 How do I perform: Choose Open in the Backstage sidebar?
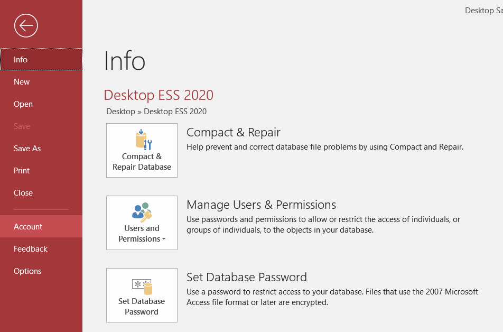pos(41,104)
